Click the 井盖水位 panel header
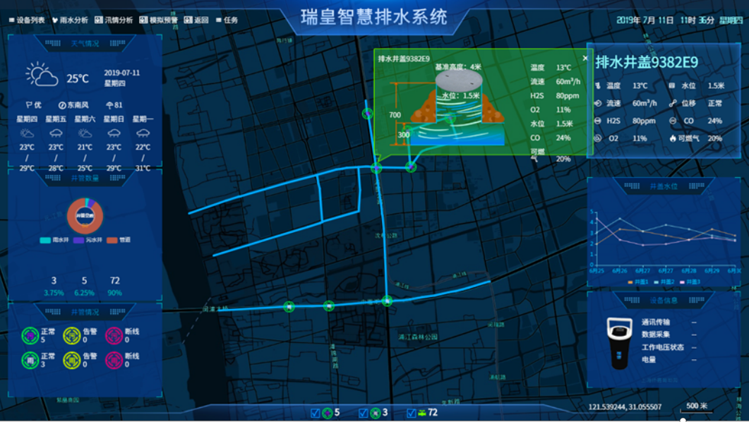The height and width of the screenshot is (422, 749). click(x=664, y=186)
